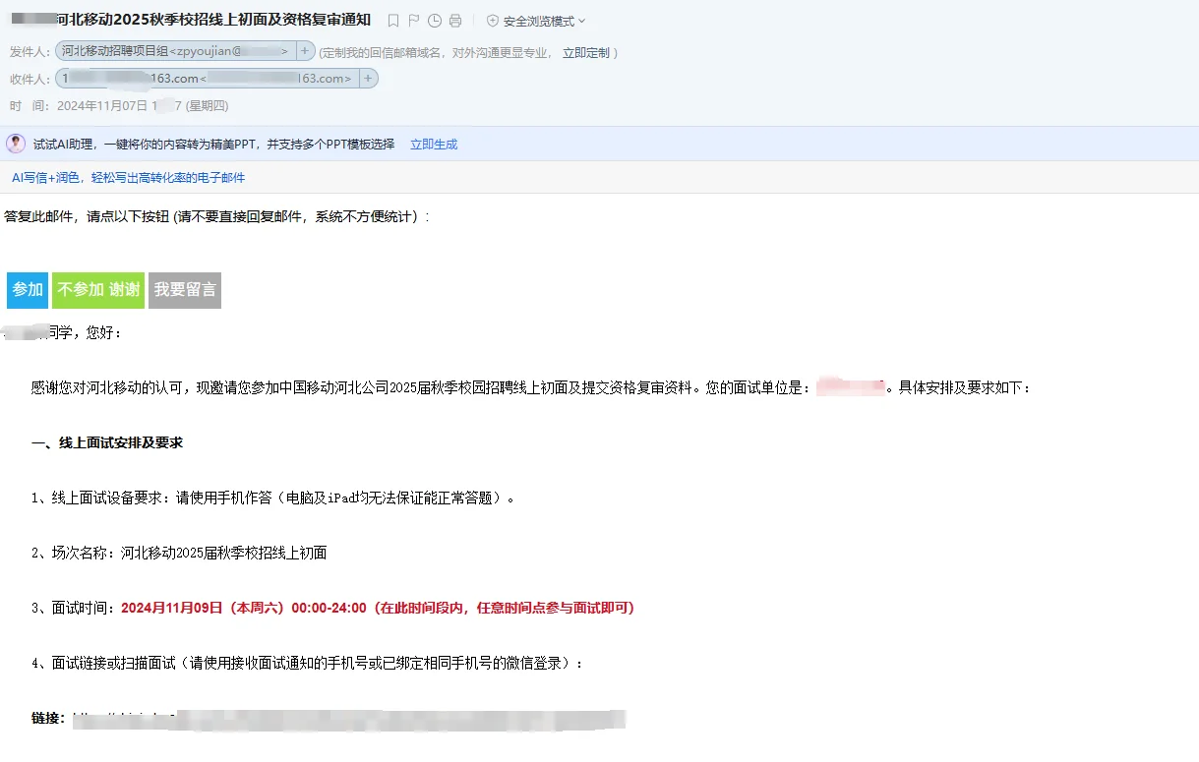Add the sender to contacts via plus

click(305, 51)
